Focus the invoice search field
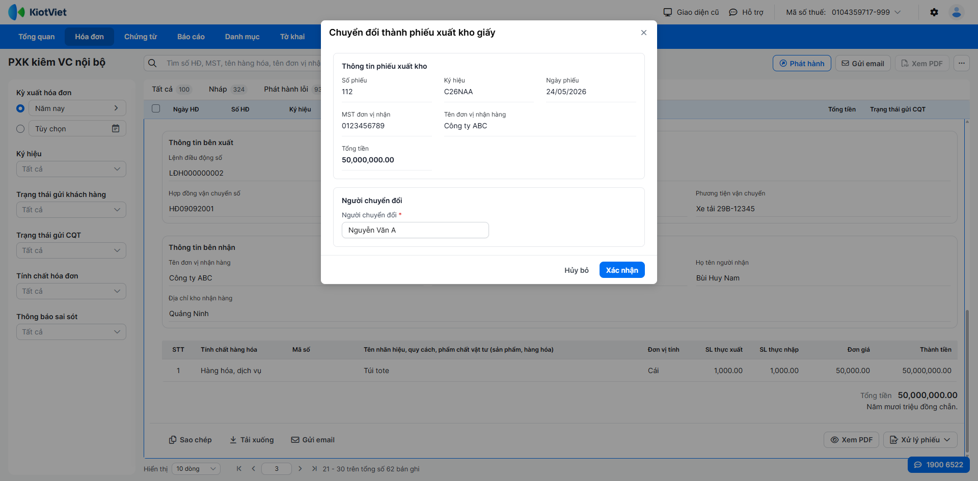This screenshot has width=978, height=481. click(x=242, y=63)
